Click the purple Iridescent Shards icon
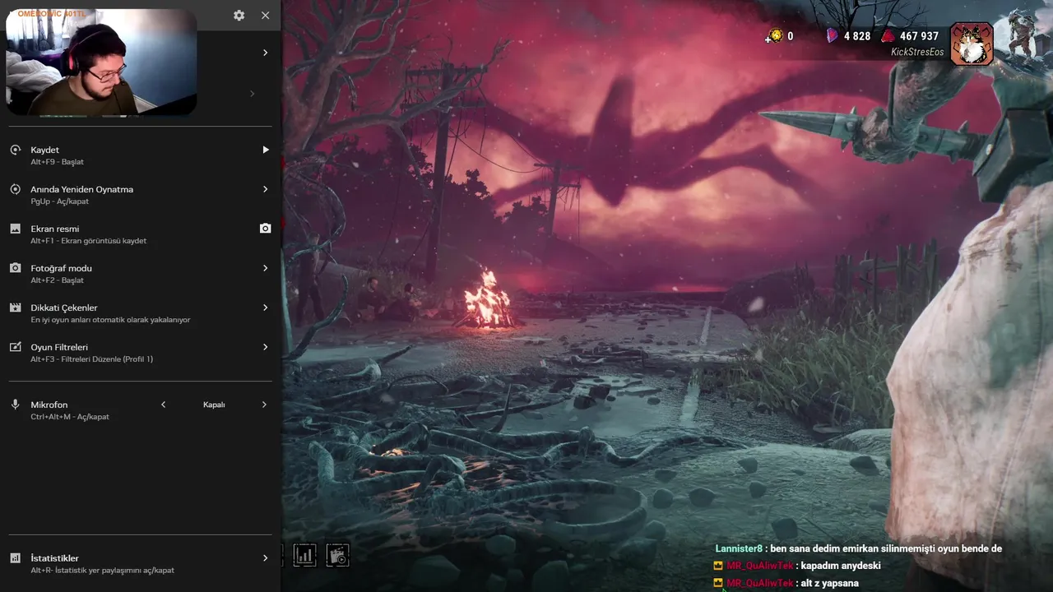Viewport: 1053px width, 592px height. [x=833, y=36]
